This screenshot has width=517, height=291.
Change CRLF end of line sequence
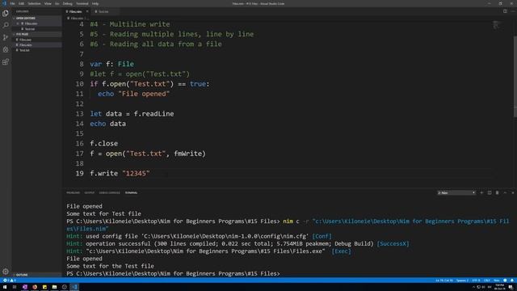tap(486, 280)
